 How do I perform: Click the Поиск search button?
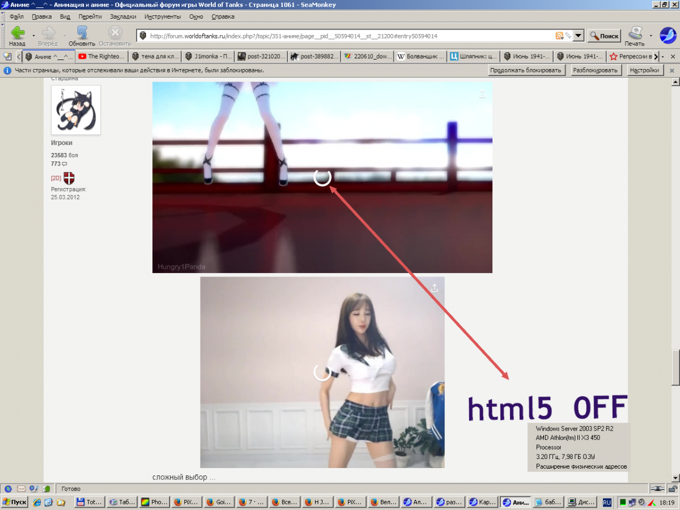(x=604, y=36)
